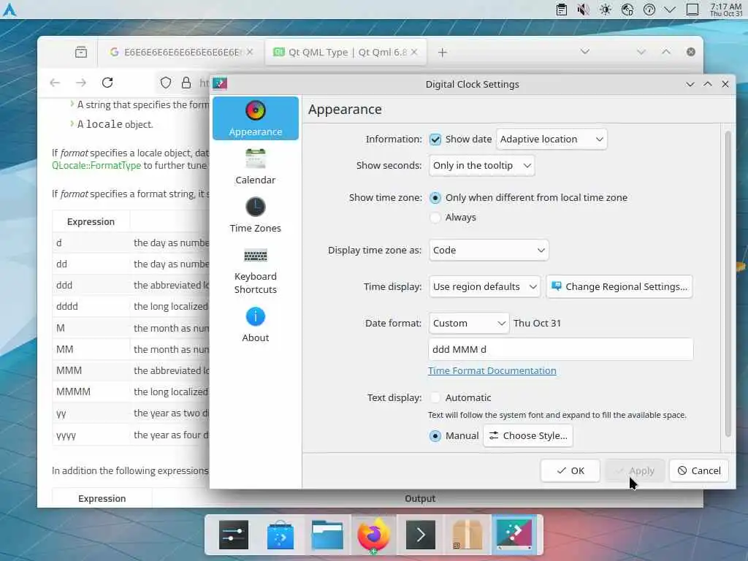
Task: Click the 'Thu Oct 31' date preview text
Action: [x=537, y=323]
